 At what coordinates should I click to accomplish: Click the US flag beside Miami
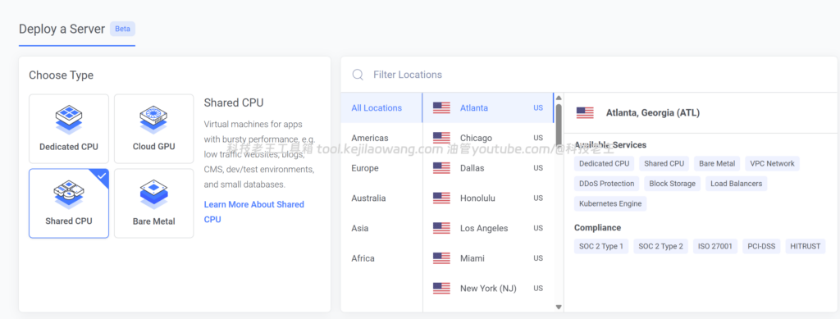[x=441, y=258]
